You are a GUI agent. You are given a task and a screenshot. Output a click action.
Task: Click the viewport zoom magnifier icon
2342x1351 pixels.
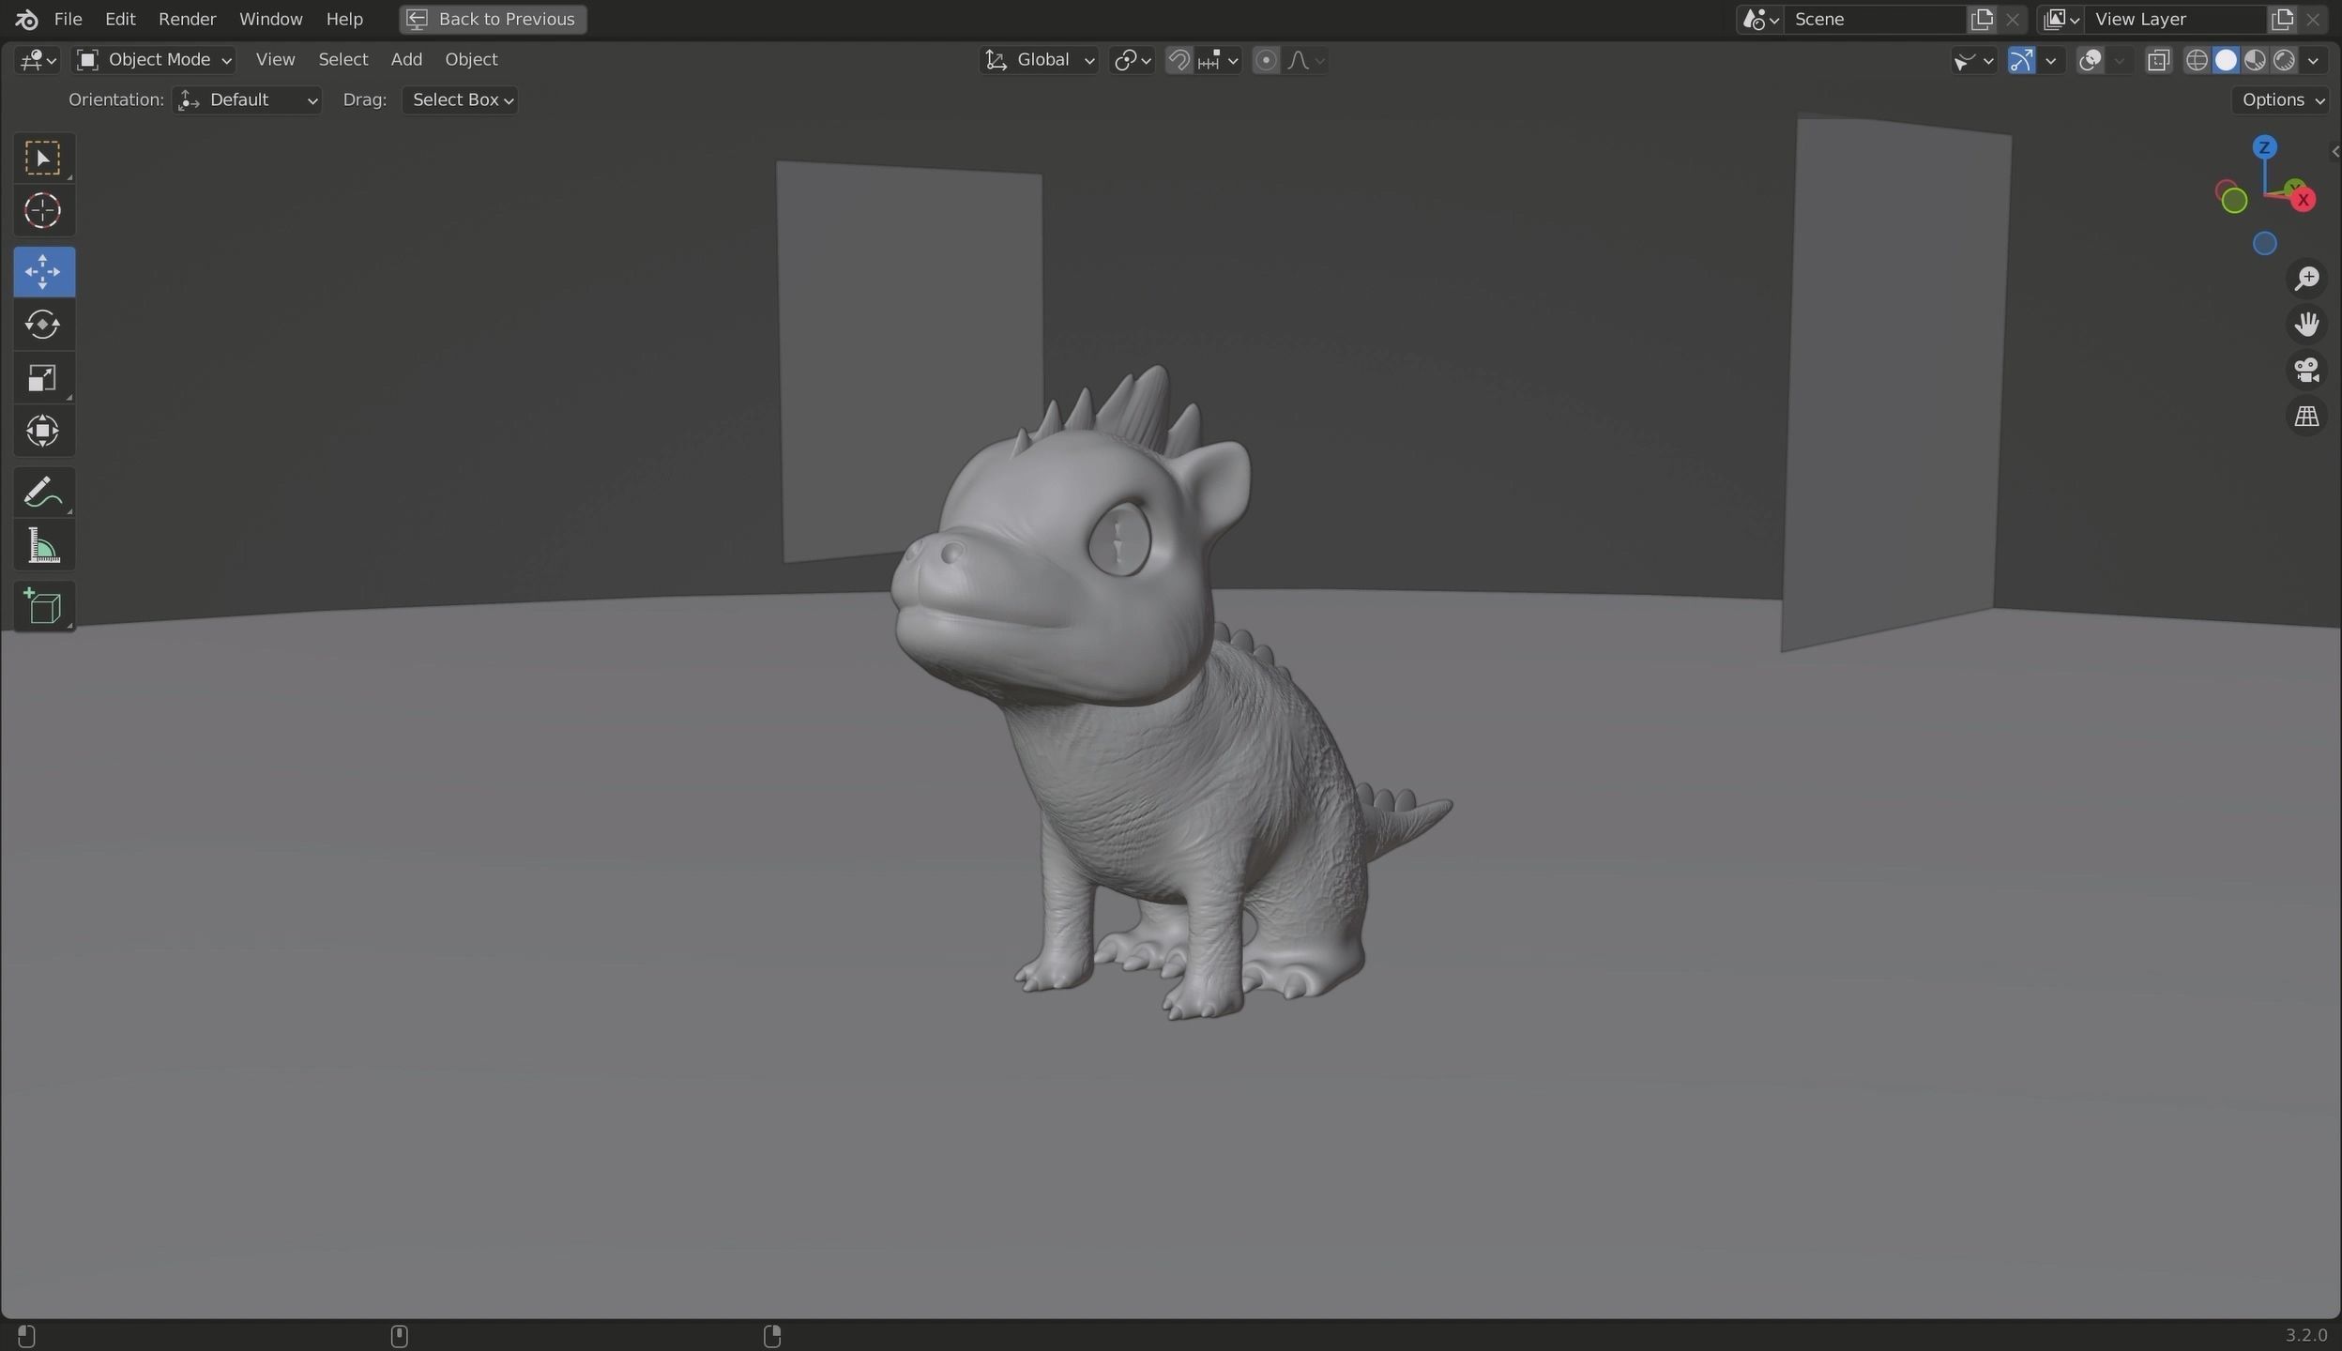[2306, 279]
